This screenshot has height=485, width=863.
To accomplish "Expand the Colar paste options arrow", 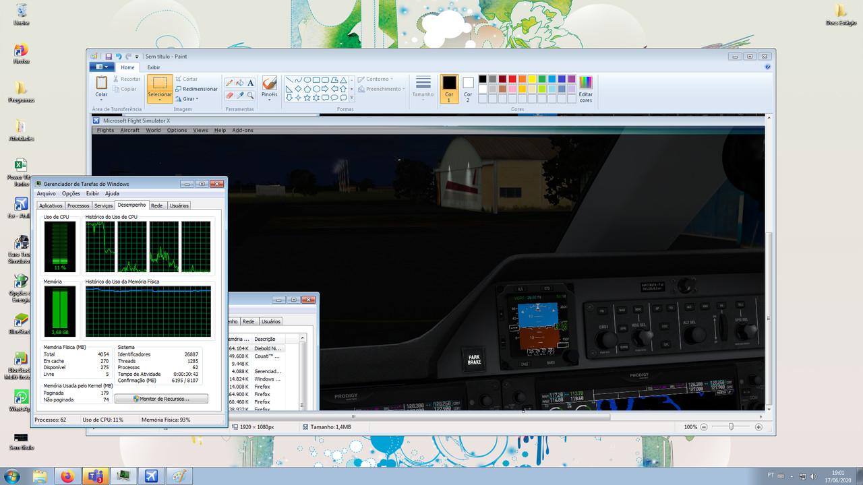I will click(101, 100).
